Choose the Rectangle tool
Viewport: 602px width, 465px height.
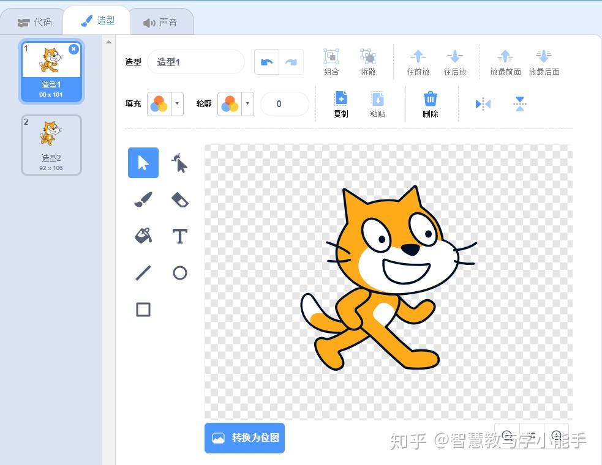(143, 309)
